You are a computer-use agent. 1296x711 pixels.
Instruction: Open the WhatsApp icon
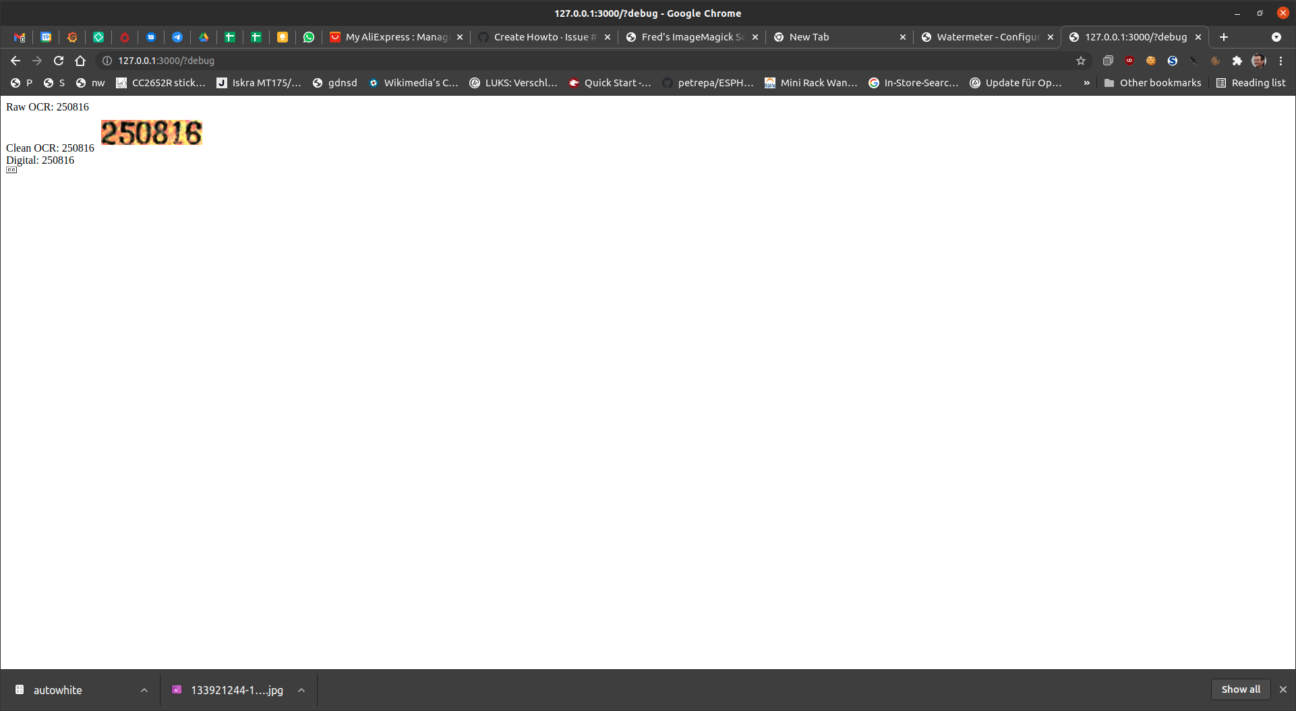point(310,37)
